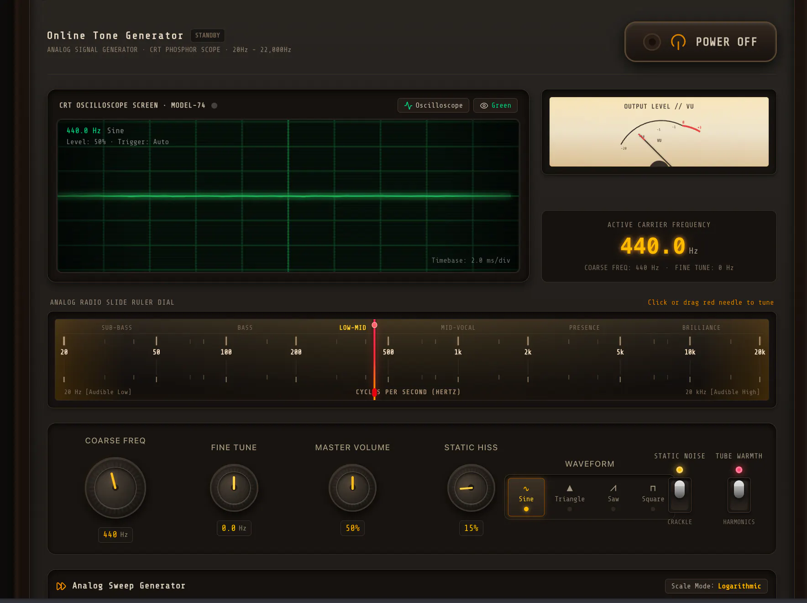The image size is (807, 603).
Task: Click the square wave glyph icon
Action: click(x=653, y=488)
